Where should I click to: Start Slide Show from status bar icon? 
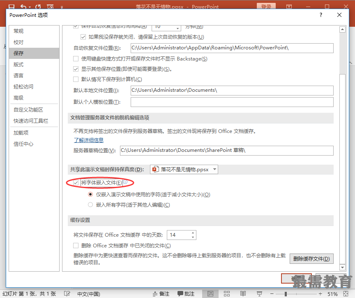pyautogui.click(x=259, y=294)
